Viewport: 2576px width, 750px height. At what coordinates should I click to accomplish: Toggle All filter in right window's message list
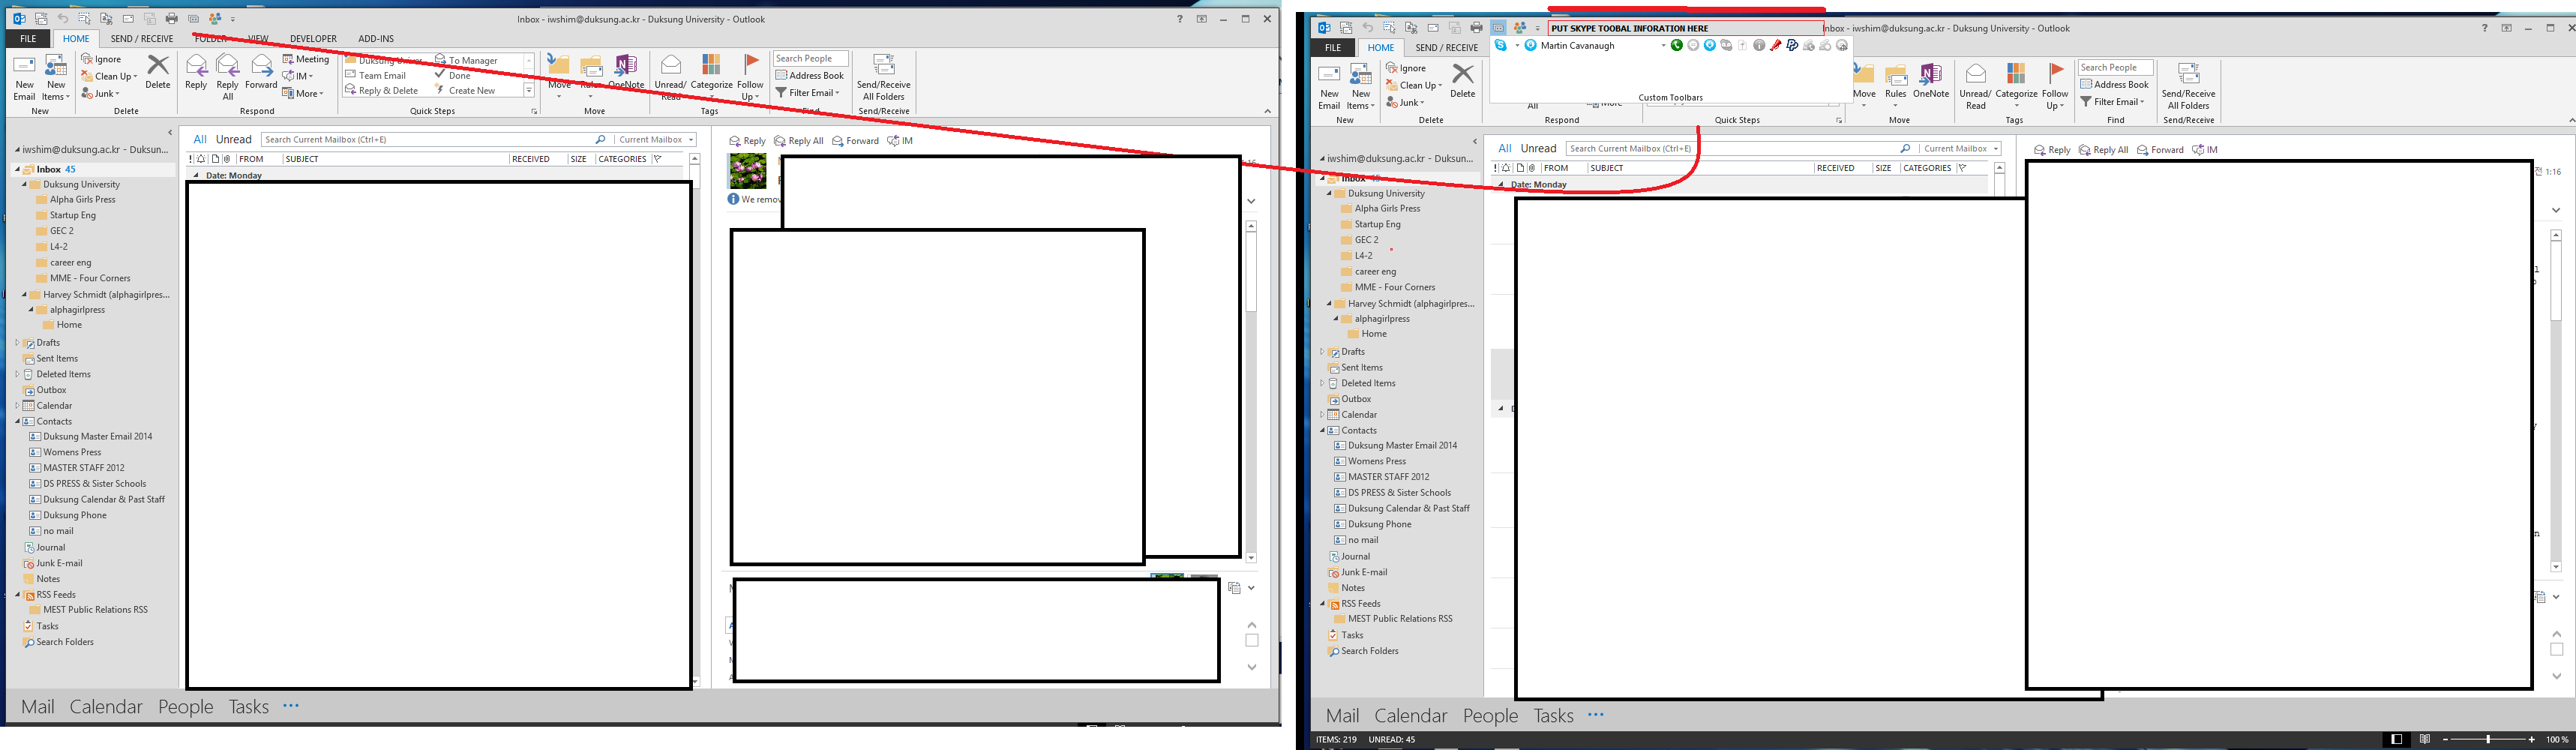click(1505, 149)
